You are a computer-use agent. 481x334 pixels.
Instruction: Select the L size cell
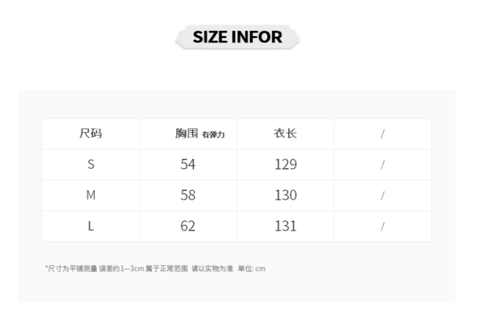click(x=91, y=226)
